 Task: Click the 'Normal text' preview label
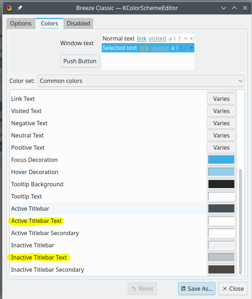coord(119,38)
